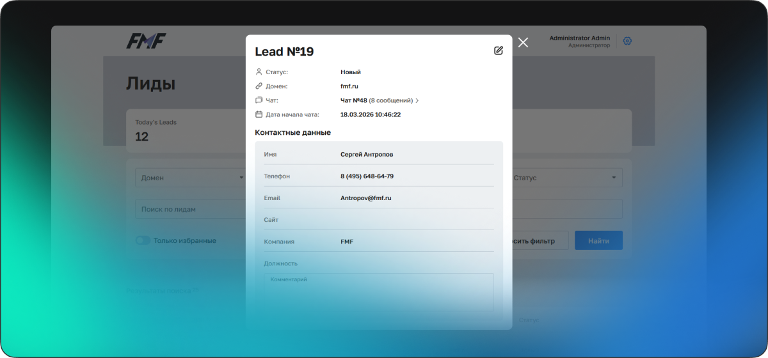Select the Antropov@fmf.ru email value
This screenshot has width=768, height=358.
point(365,198)
